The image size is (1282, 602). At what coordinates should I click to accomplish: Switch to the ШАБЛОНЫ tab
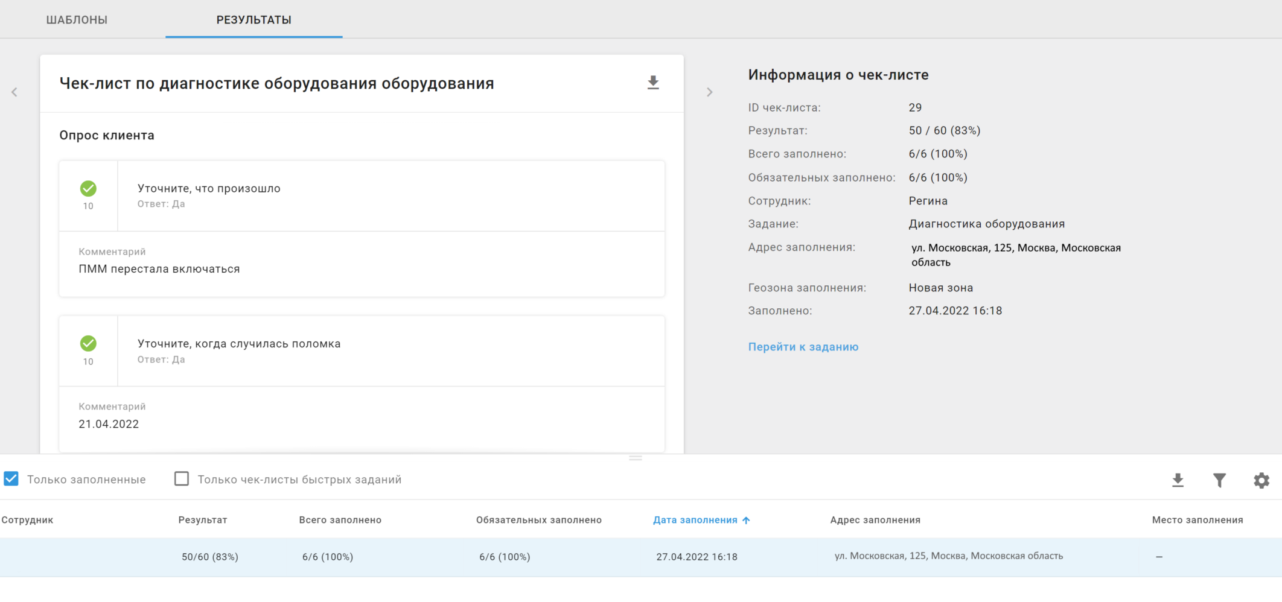point(77,20)
